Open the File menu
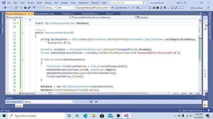The image size is (213, 119). (9, 3)
